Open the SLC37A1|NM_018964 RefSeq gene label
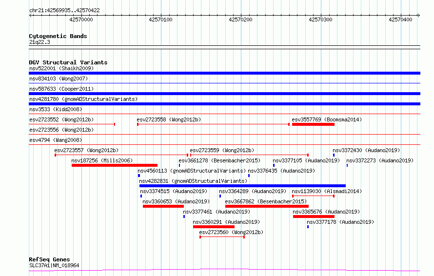The height and width of the screenshot is (276, 434). (x=54, y=265)
